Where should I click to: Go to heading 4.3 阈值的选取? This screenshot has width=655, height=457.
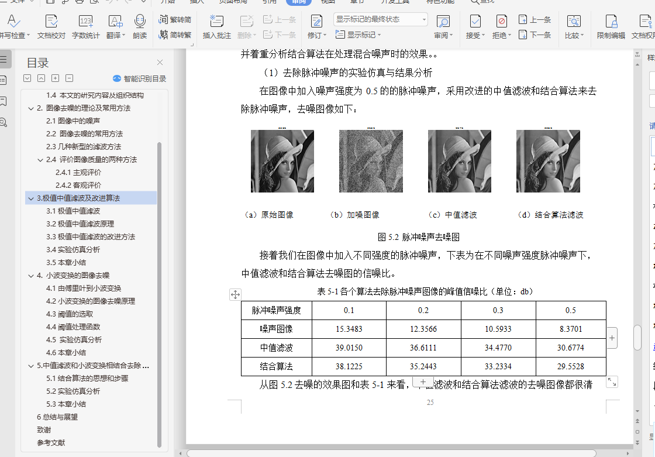point(70,314)
